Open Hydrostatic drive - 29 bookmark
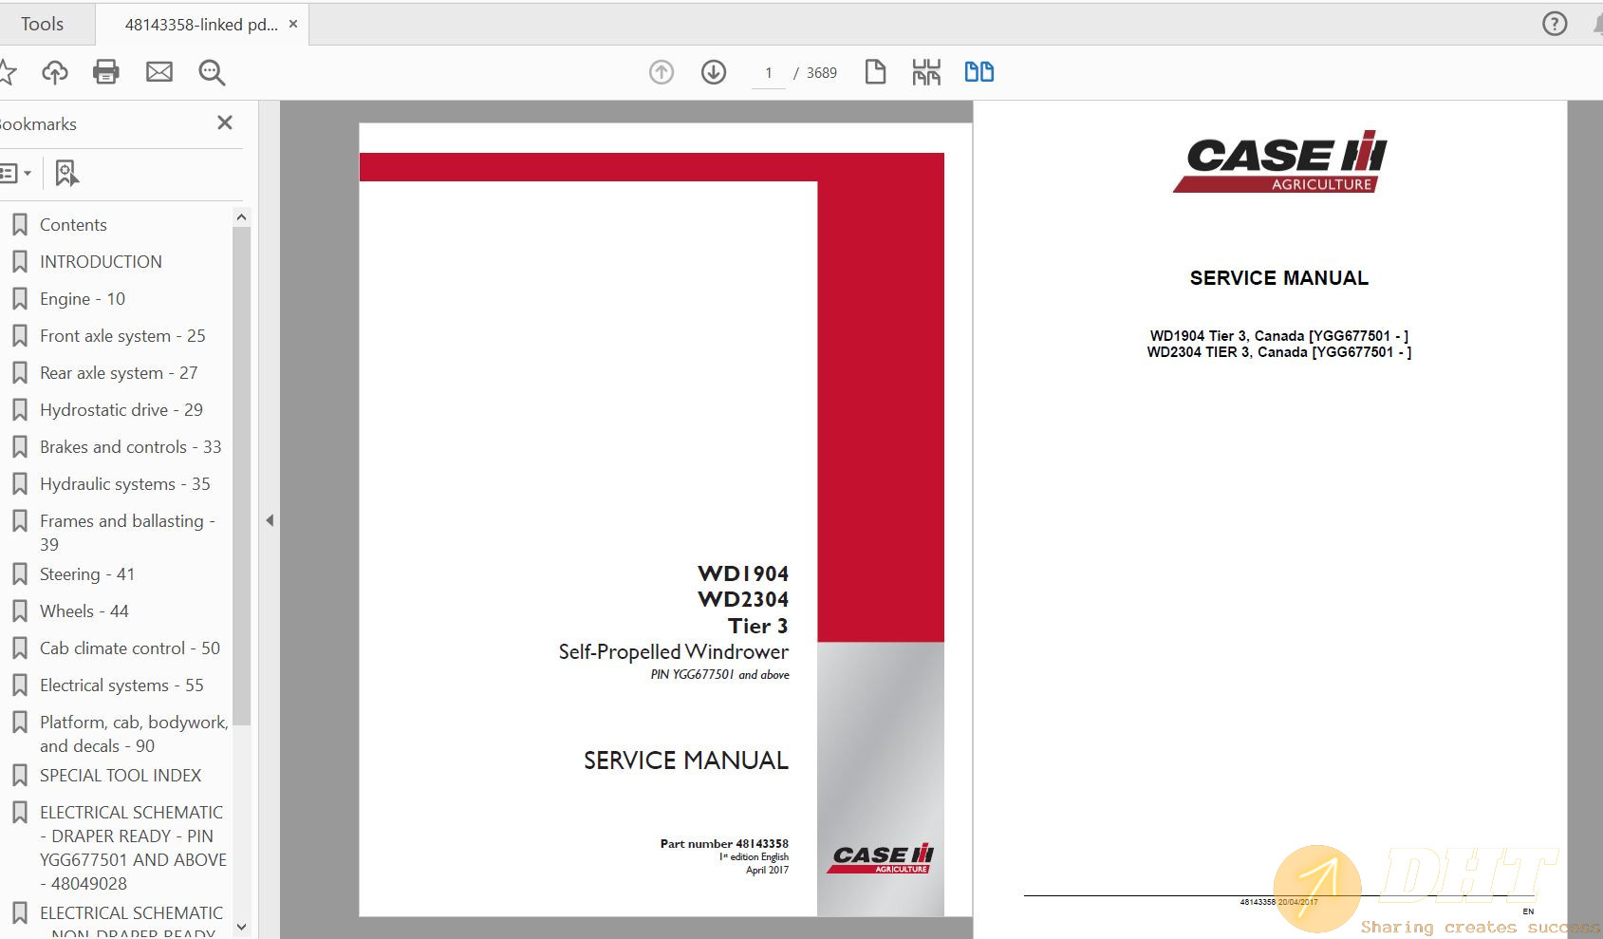The image size is (1603, 939). click(121, 410)
